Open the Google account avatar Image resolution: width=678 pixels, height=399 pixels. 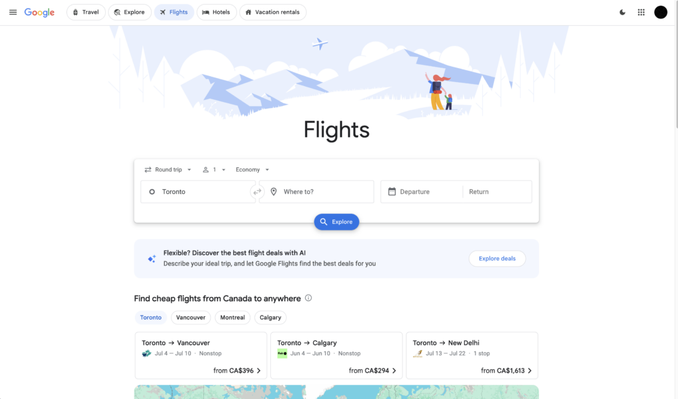[660, 12]
